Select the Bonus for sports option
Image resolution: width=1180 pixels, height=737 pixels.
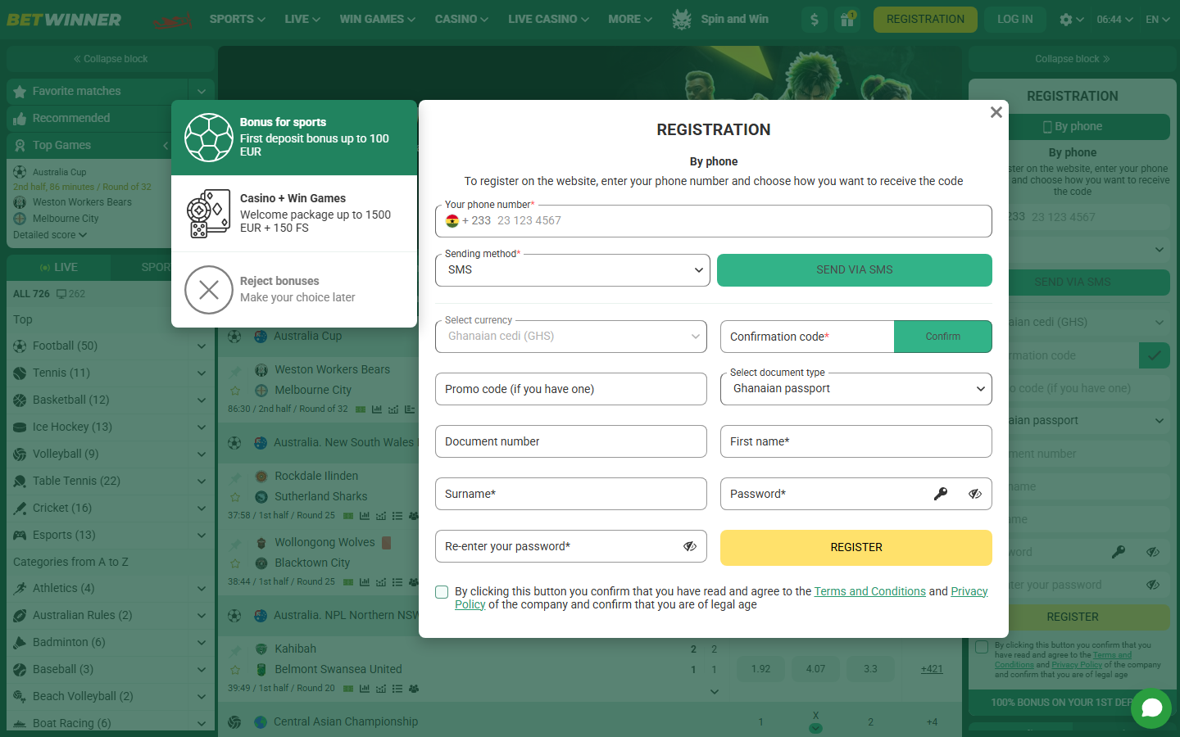point(294,138)
